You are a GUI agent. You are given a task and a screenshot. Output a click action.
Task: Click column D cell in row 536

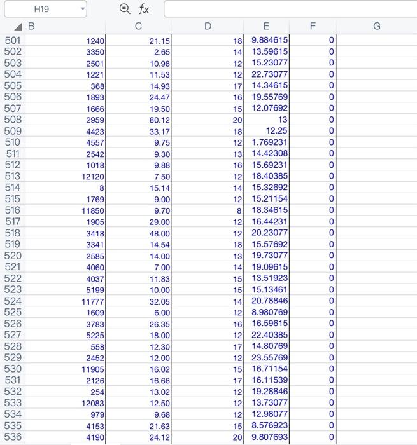coord(207,437)
